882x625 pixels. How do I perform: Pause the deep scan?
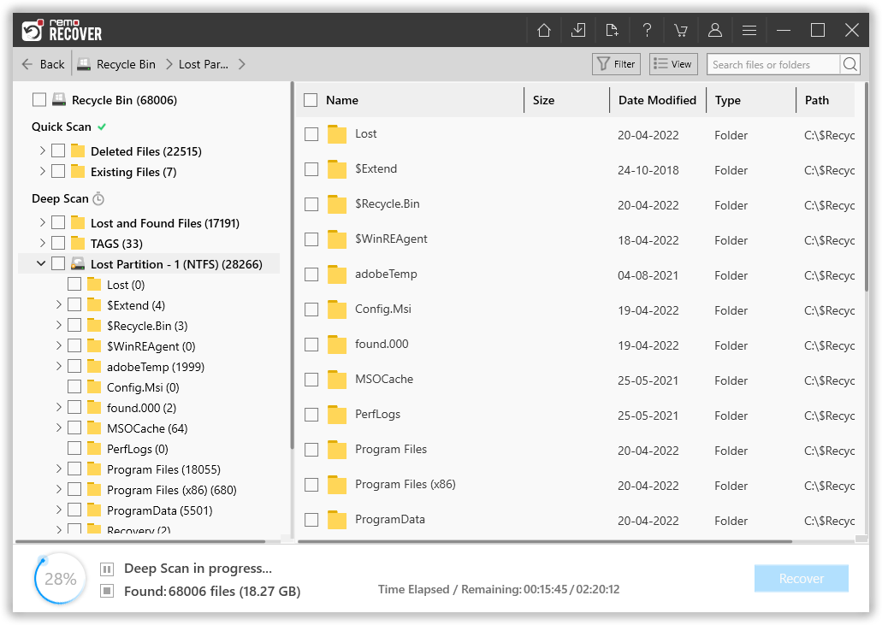107,569
